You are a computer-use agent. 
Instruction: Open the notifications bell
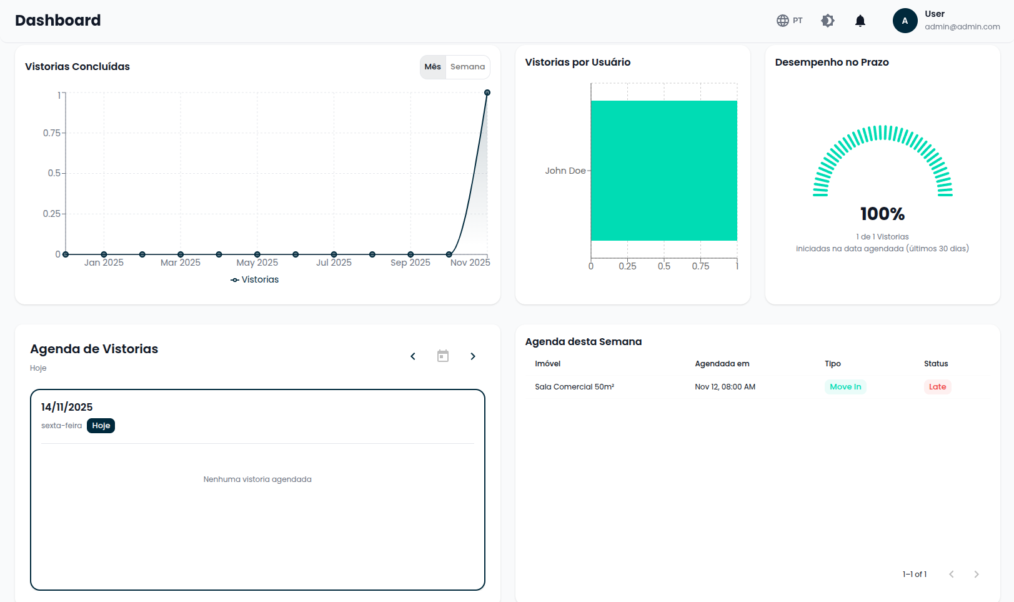(x=860, y=21)
